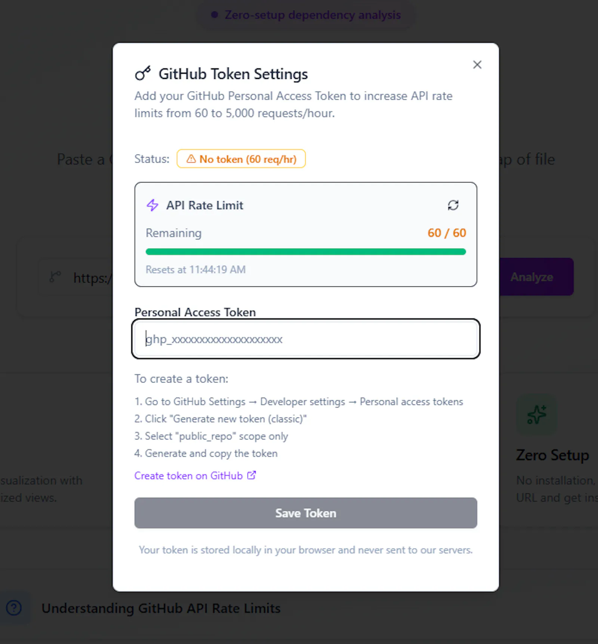The height and width of the screenshot is (644, 598).
Task: Click the green rate limit progress bar
Action: pos(306,252)
